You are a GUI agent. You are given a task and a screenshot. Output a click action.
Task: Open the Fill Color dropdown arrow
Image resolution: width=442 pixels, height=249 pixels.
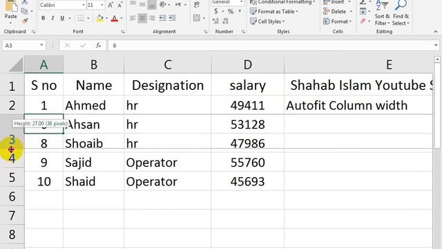click(106, 19)
